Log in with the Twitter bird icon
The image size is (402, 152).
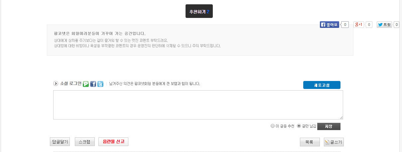(100, 84)
